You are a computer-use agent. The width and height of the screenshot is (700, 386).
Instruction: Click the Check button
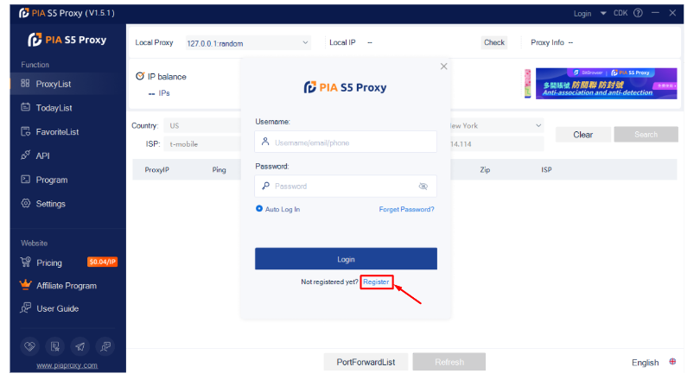tap(494, 42)
